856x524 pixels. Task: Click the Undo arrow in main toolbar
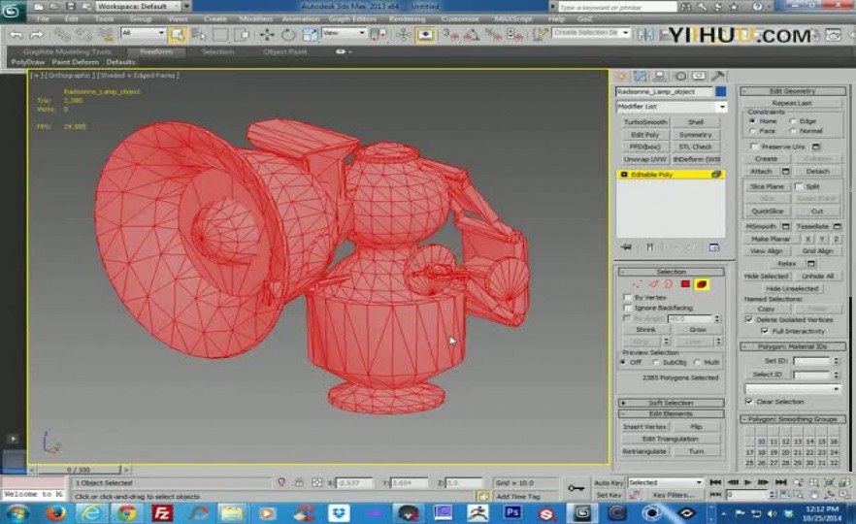[16, 35]
